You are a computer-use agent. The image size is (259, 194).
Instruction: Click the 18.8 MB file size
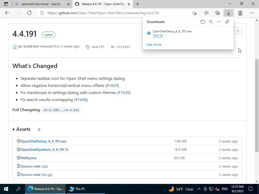coord(180,150)
